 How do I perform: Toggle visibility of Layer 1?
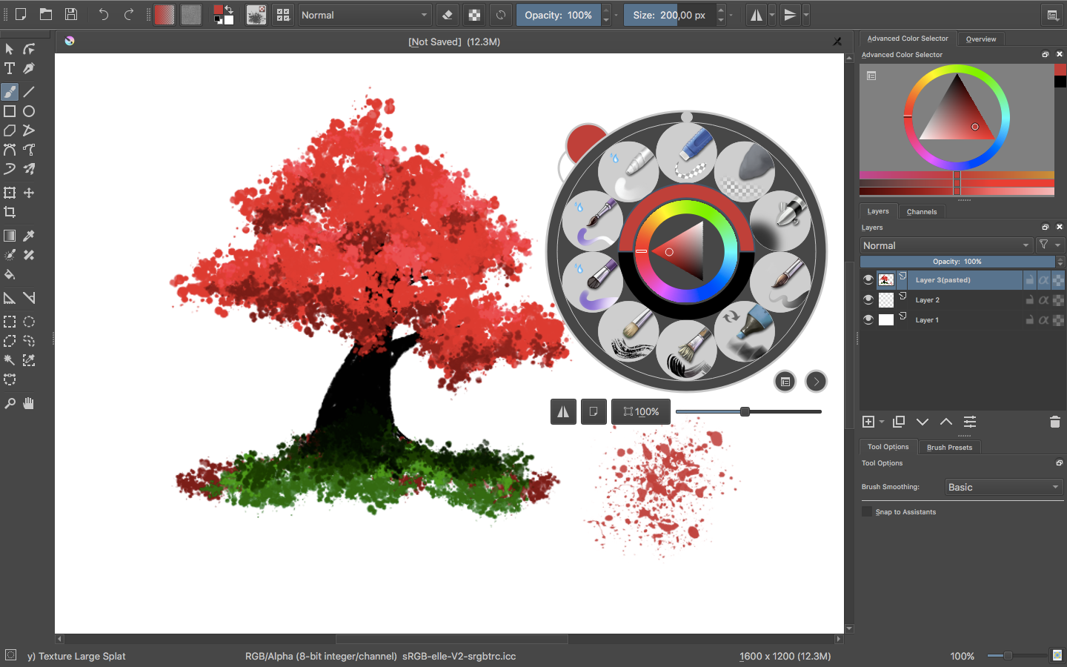click(868, 319)
